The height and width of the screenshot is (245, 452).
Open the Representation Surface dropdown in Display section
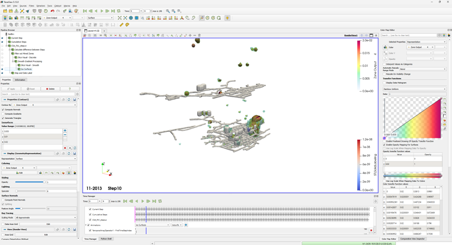point(46,159)
